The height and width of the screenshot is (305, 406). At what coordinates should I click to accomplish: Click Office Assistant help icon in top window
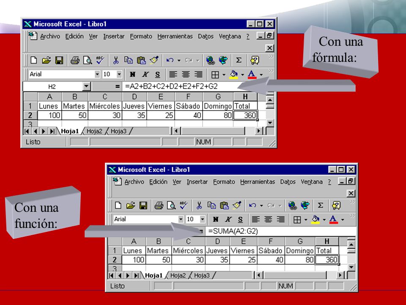pos(255,61)
